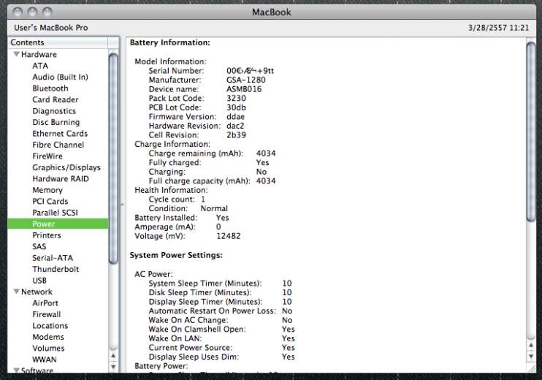Click the sidebar scrollbar thumb
The image size is (542, 380).
coord(113,157)
